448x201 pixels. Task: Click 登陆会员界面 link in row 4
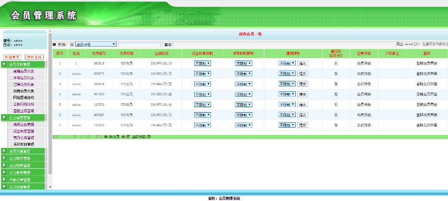point(427,94)
